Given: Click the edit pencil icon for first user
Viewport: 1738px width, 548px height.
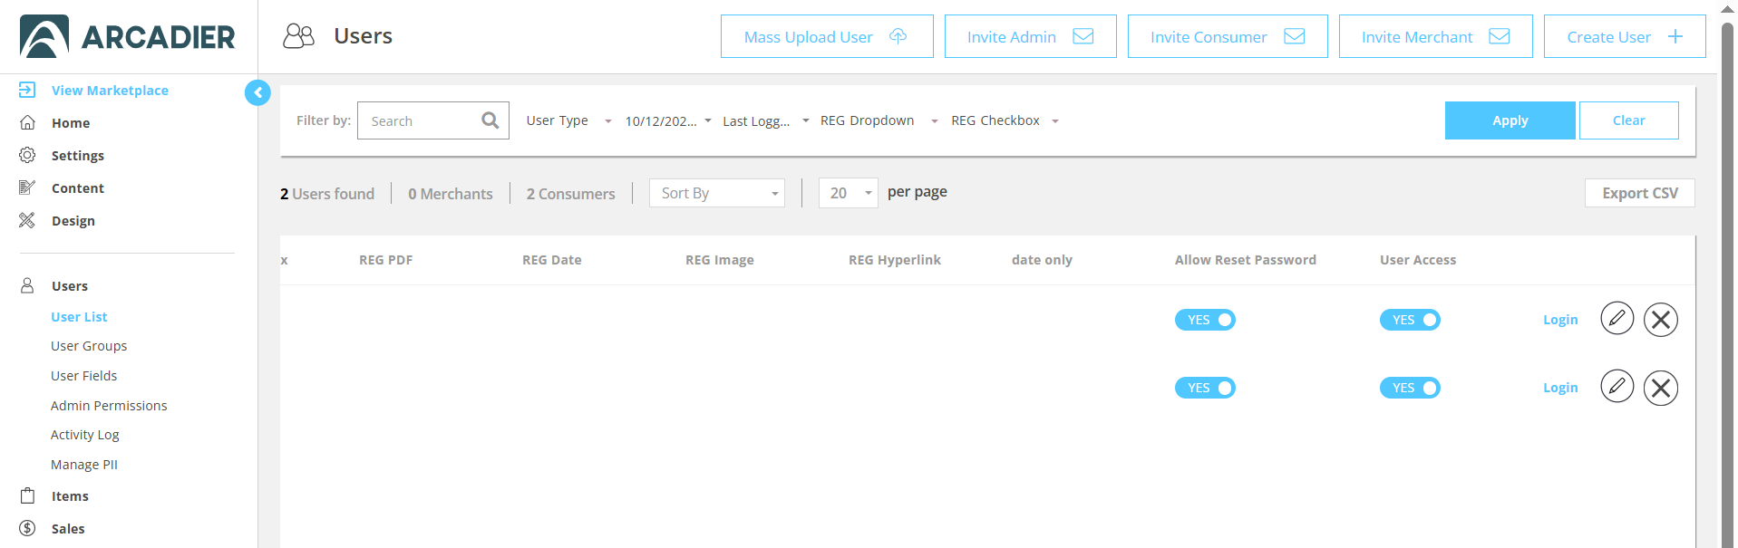Looking at the screenshot, I should [x=1617, y=319].
